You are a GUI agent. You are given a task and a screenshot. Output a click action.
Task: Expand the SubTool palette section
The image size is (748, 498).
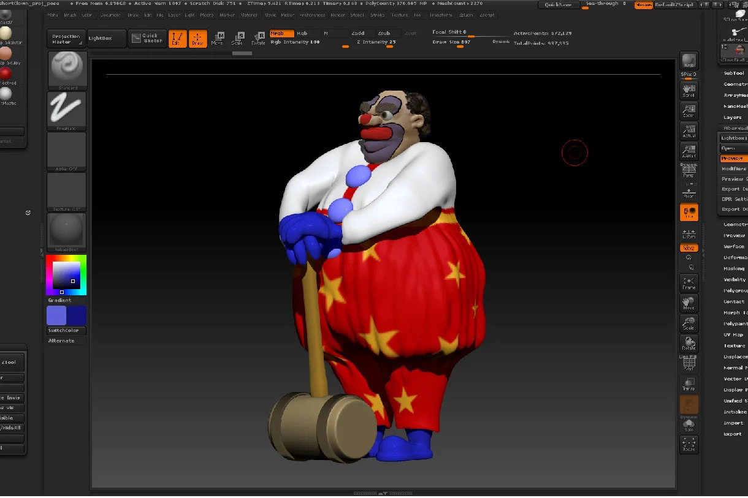734,73
